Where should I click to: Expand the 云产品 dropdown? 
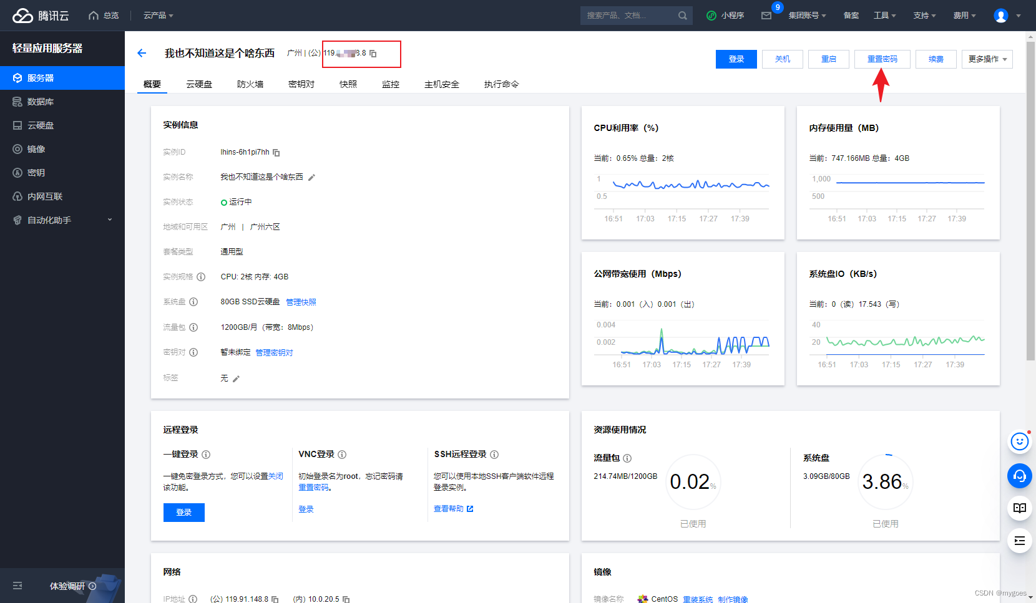click(159, 16)
